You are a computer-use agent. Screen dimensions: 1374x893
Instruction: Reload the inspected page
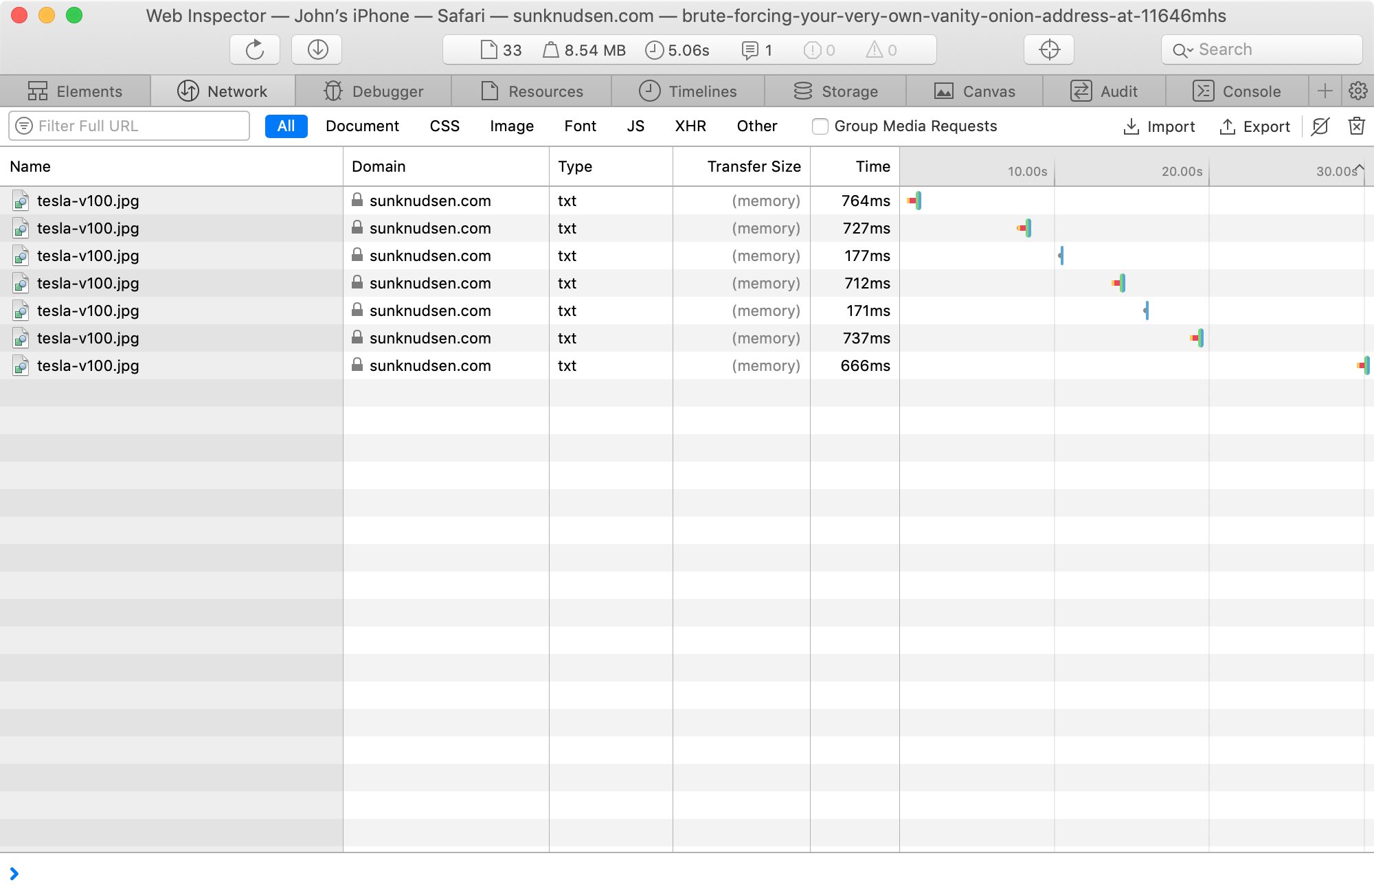(254, 49)
